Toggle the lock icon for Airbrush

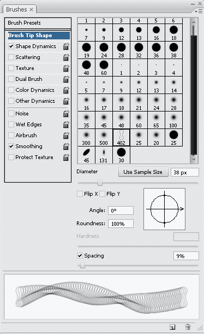66,136
